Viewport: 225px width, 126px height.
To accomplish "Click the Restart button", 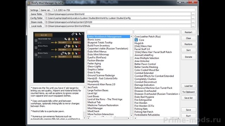I will click(x=188, y=32).
